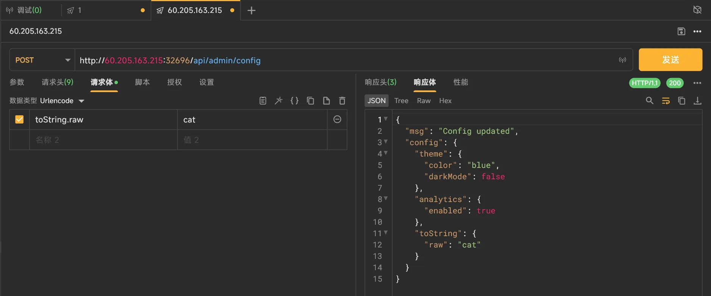Open the POST method dropdown
This screenshot has width=711, height=296.
tap(42, 60)
